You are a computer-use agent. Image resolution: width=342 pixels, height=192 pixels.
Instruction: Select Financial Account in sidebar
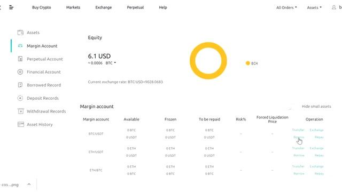[44, 72]
